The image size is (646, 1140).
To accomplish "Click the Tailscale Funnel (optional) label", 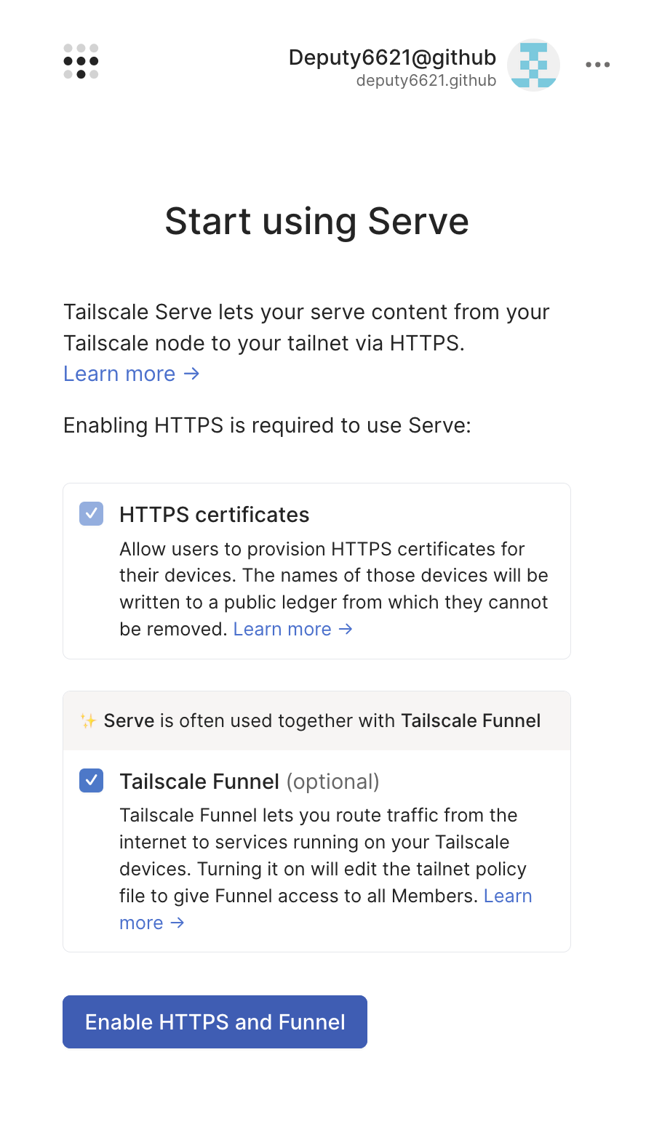I will (x=250, y=782).
